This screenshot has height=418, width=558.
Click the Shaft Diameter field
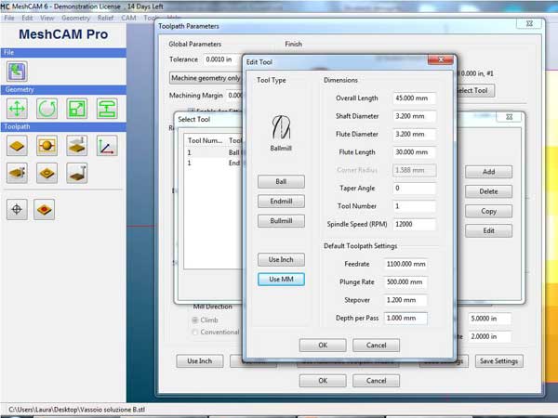[x=414, y=116]
